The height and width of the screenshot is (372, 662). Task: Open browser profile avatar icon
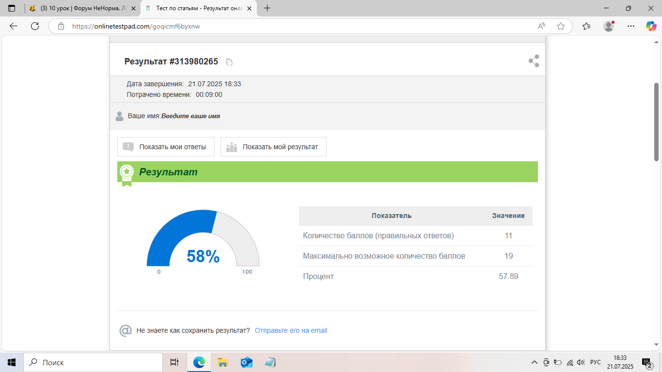609,26
